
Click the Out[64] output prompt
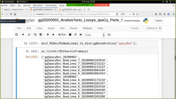32,57
